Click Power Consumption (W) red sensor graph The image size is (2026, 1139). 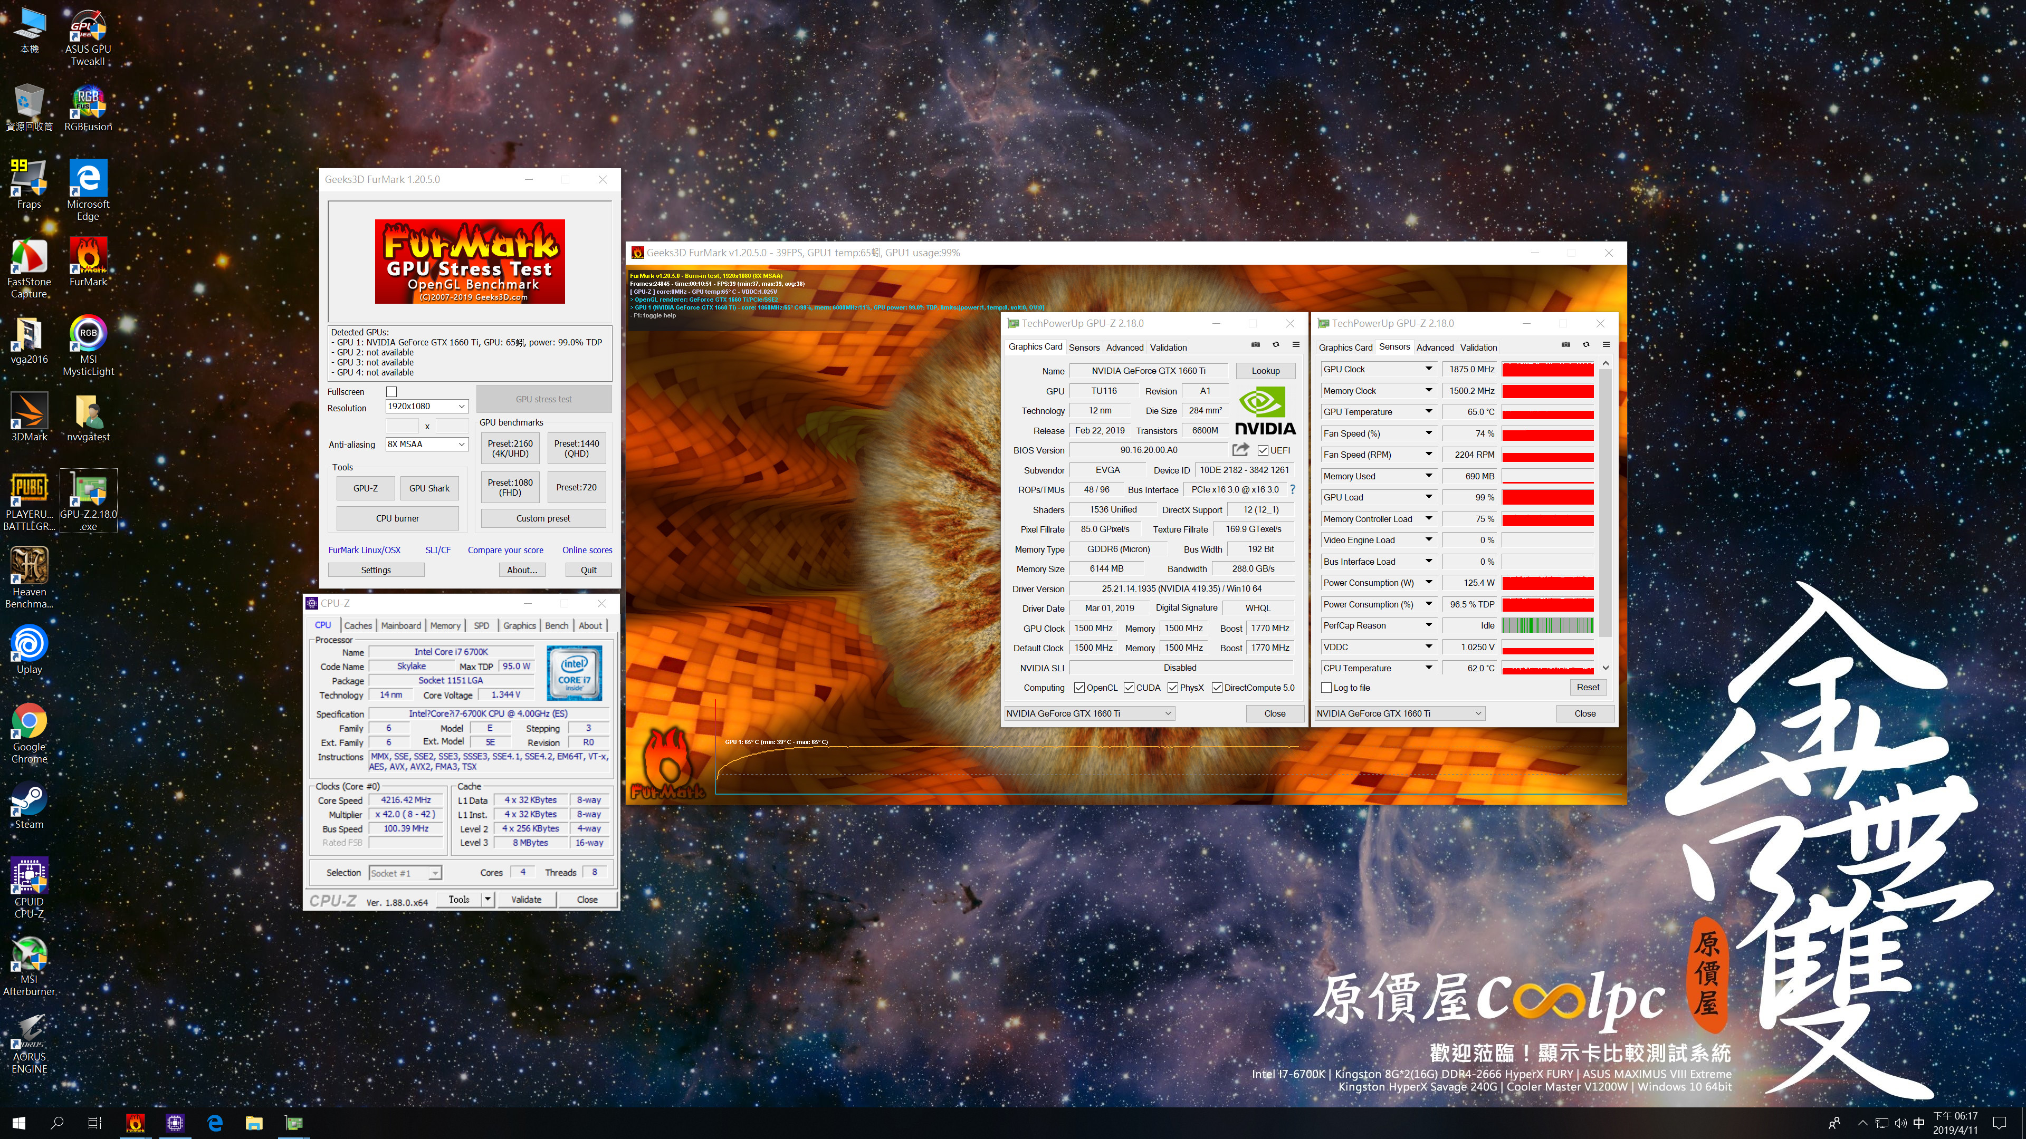(x=1548, y=583)
